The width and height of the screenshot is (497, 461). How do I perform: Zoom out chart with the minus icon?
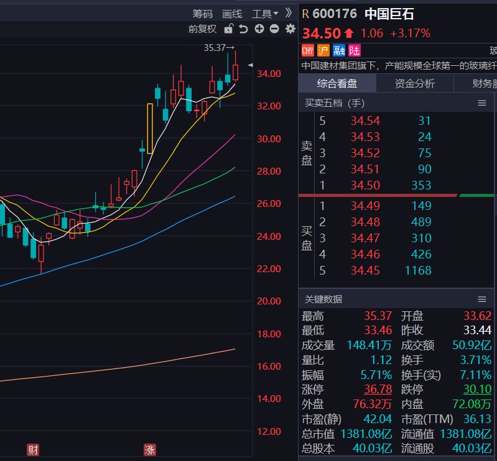point(274,29)
